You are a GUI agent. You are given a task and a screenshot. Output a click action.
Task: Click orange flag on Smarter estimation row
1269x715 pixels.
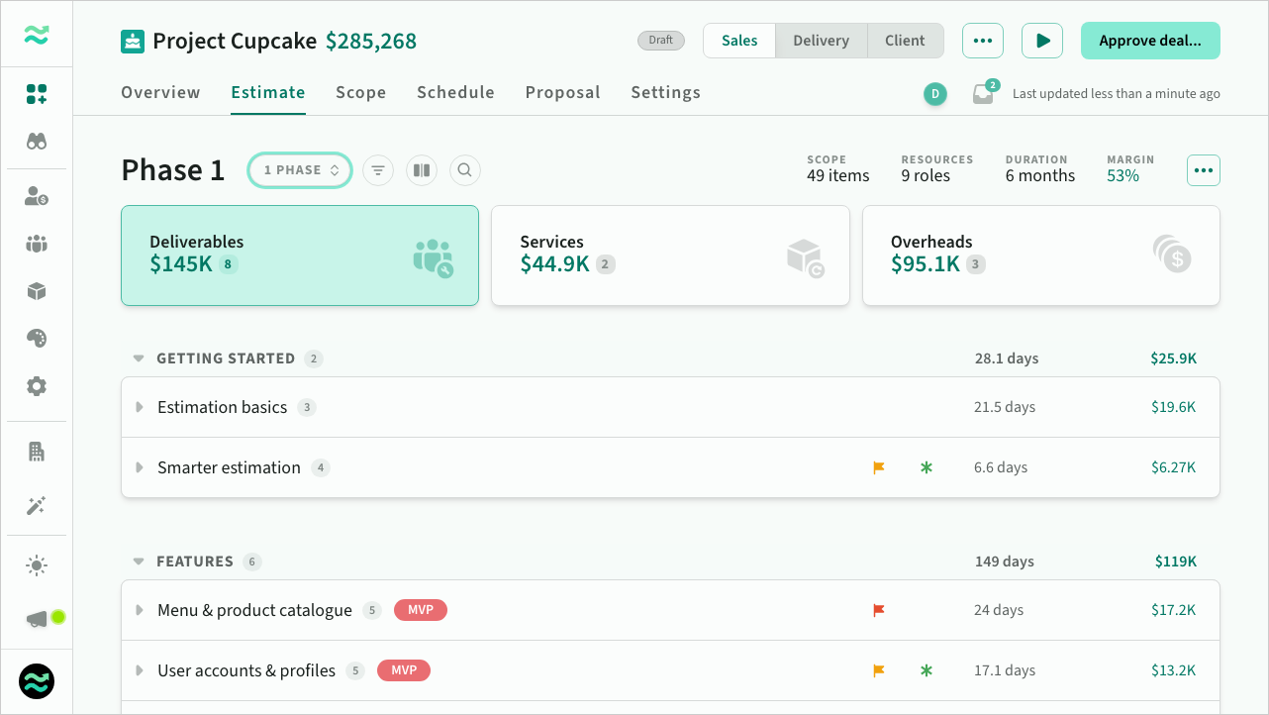(878, 467)
